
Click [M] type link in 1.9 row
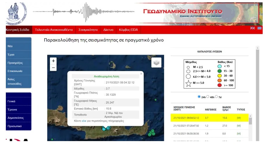point(239,134)
